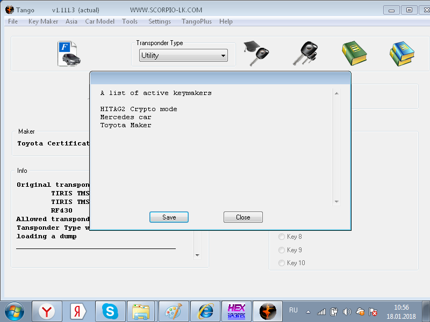The image size is (430, 322).
Task: Click the Tango logo in title bar
Action: click(x=10, y=10)
